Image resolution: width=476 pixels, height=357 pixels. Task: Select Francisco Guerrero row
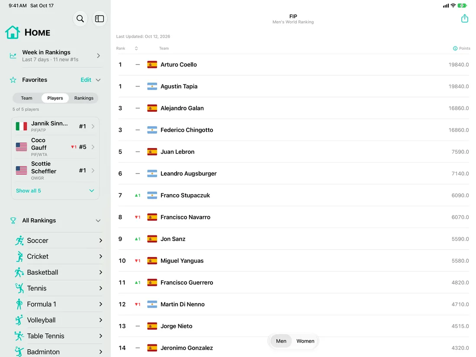point(293,283)
